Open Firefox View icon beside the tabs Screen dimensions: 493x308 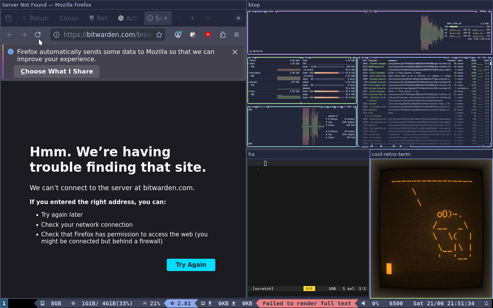point(8,18)
